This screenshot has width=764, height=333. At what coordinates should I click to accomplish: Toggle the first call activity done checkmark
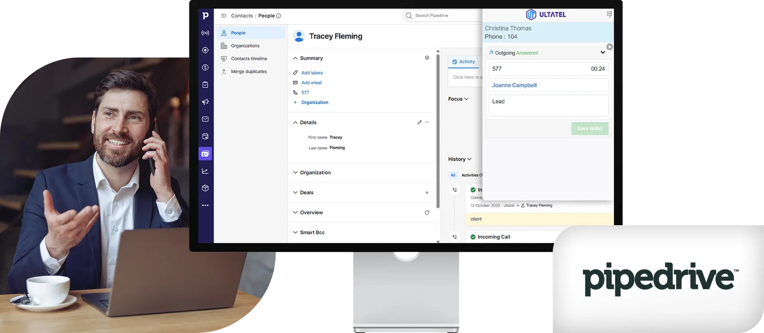473,190
